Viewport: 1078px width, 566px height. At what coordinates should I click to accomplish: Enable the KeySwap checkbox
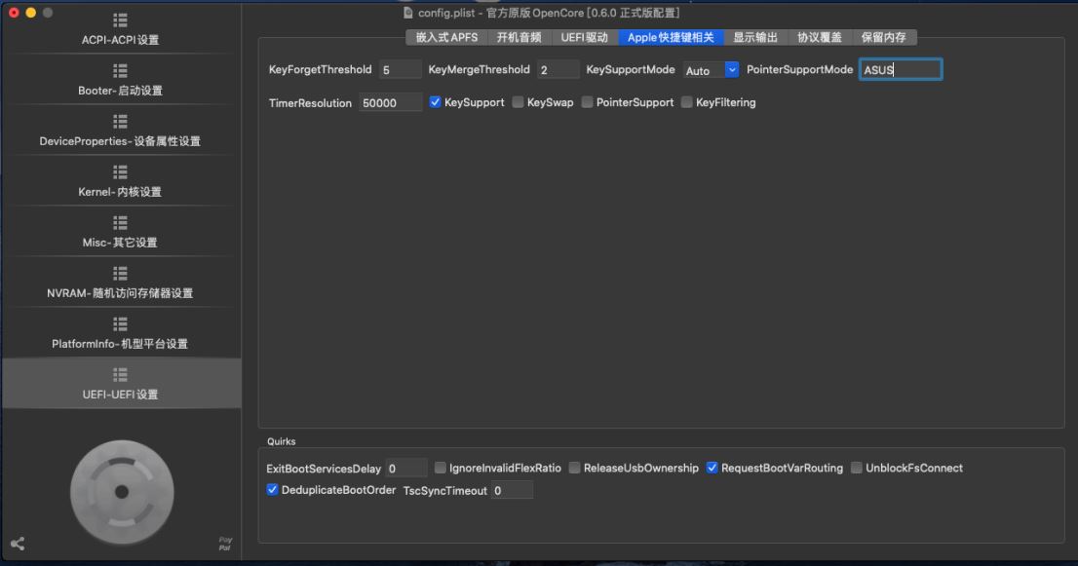pos(518,102)
